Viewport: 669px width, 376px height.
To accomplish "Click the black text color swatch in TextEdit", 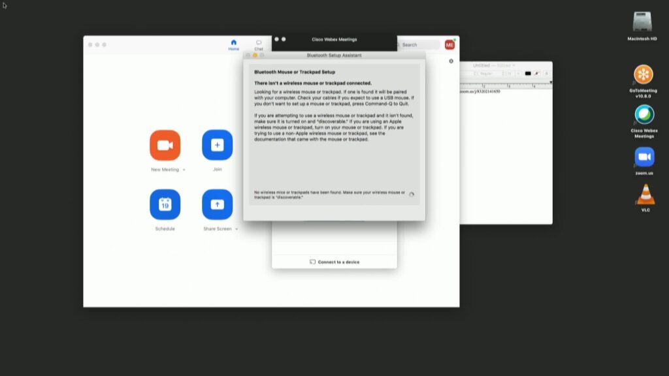I will pos(528,73).
